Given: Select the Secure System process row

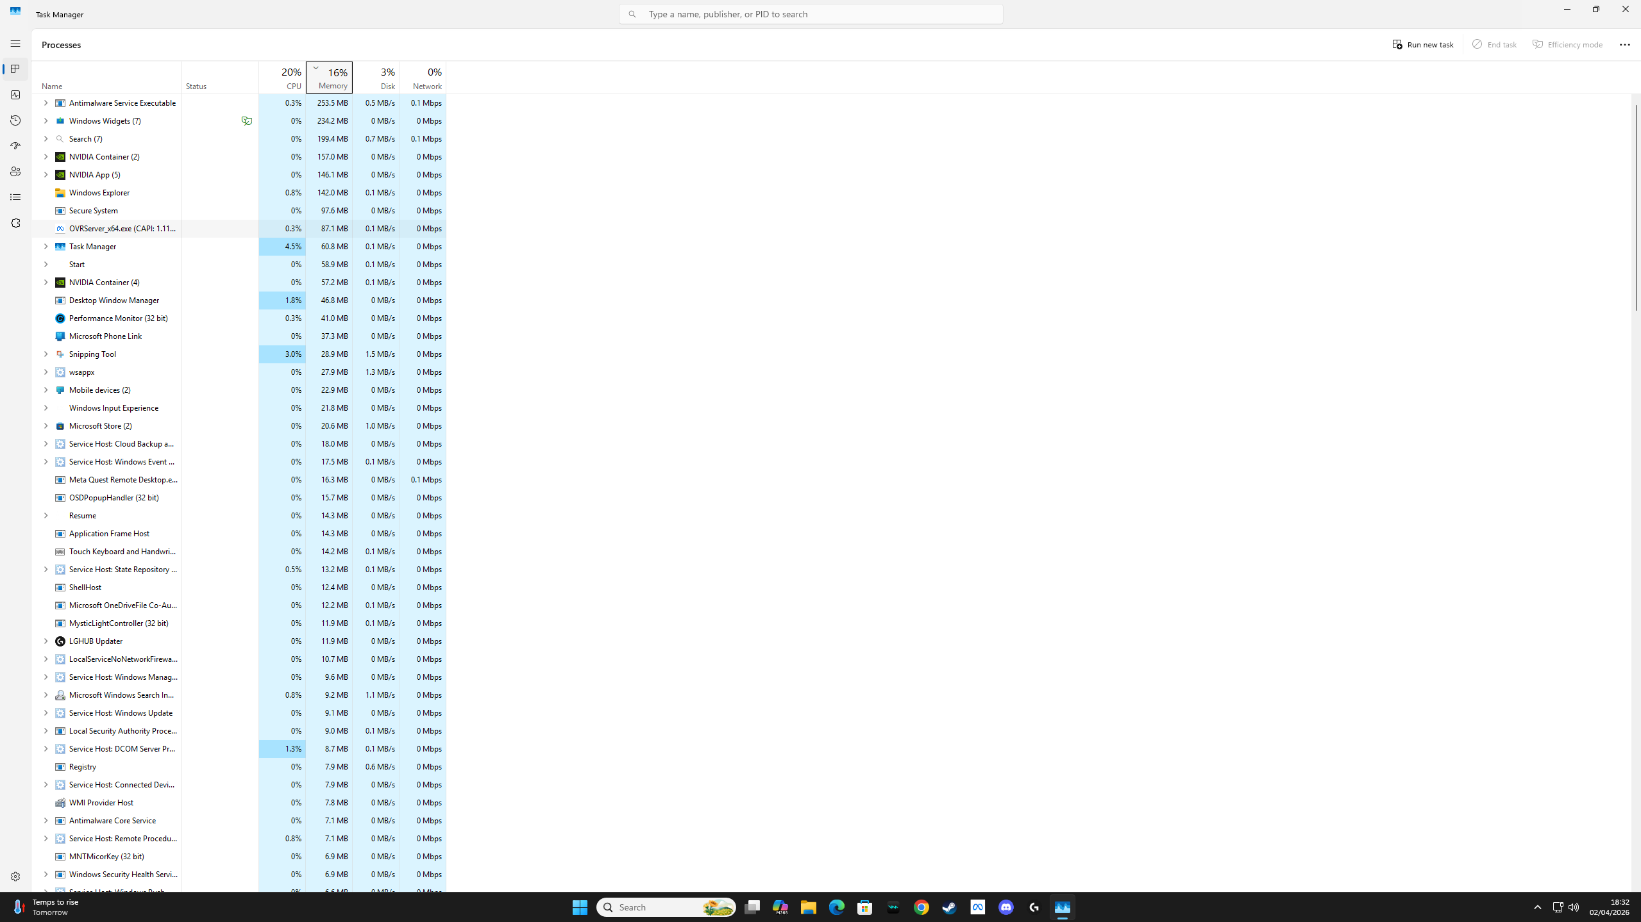Looking at the screenshot, I should pyautogui.click(x=239, y=210).
